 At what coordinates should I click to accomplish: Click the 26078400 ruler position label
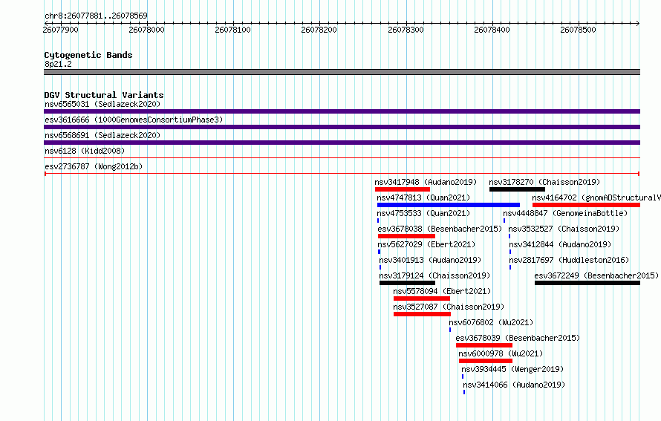pyautogui.click(x=492, y=30)
